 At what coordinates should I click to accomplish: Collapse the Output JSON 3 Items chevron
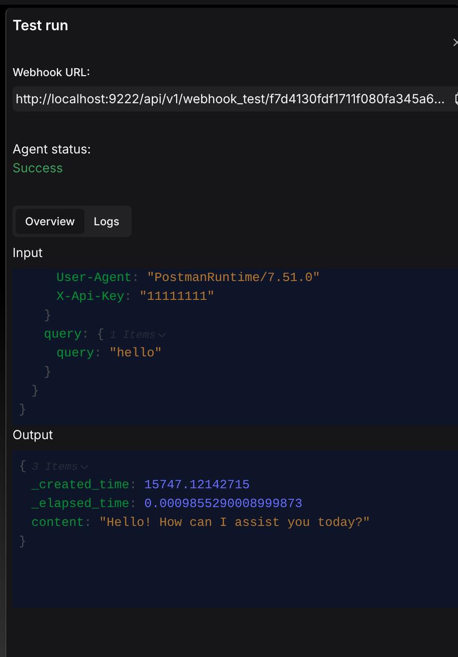pyautogui.click(x=84, y=467)
